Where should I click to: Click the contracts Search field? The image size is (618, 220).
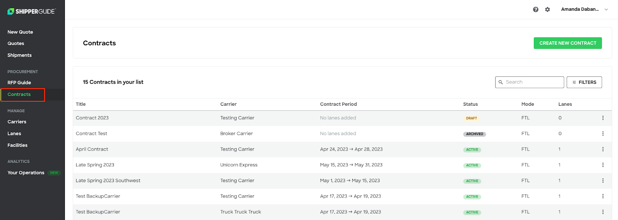[x=530, y=82]
